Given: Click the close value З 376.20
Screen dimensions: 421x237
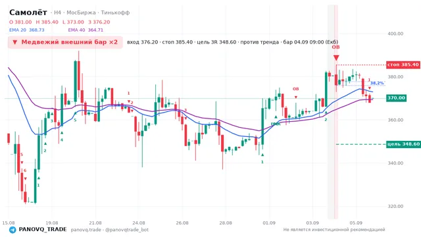Looking at the screenshot, I should tap(99, 22).
